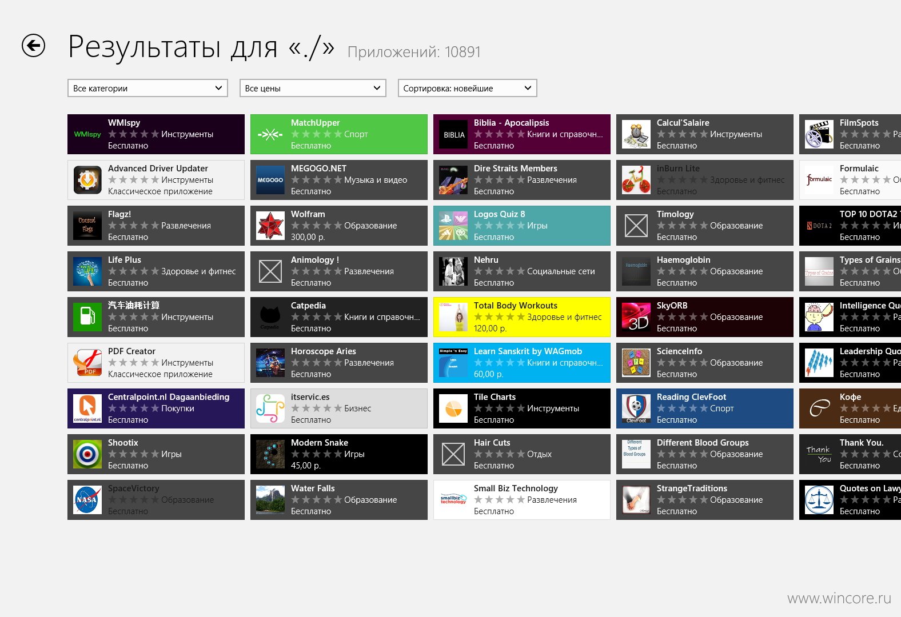Click the Wolfram red star icon
The width and height of the screenshot is (901, 617).
(x=270, y=226)
